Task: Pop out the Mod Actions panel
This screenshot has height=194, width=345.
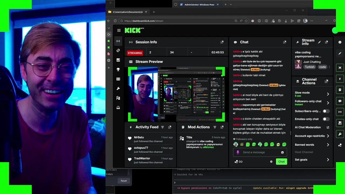Action: tap(222, 127)
